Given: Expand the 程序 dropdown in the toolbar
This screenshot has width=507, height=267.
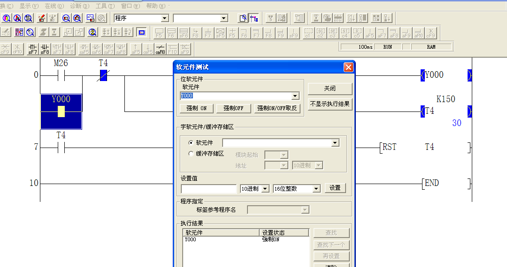Looking at the screenshot, I should pos(164,18).
